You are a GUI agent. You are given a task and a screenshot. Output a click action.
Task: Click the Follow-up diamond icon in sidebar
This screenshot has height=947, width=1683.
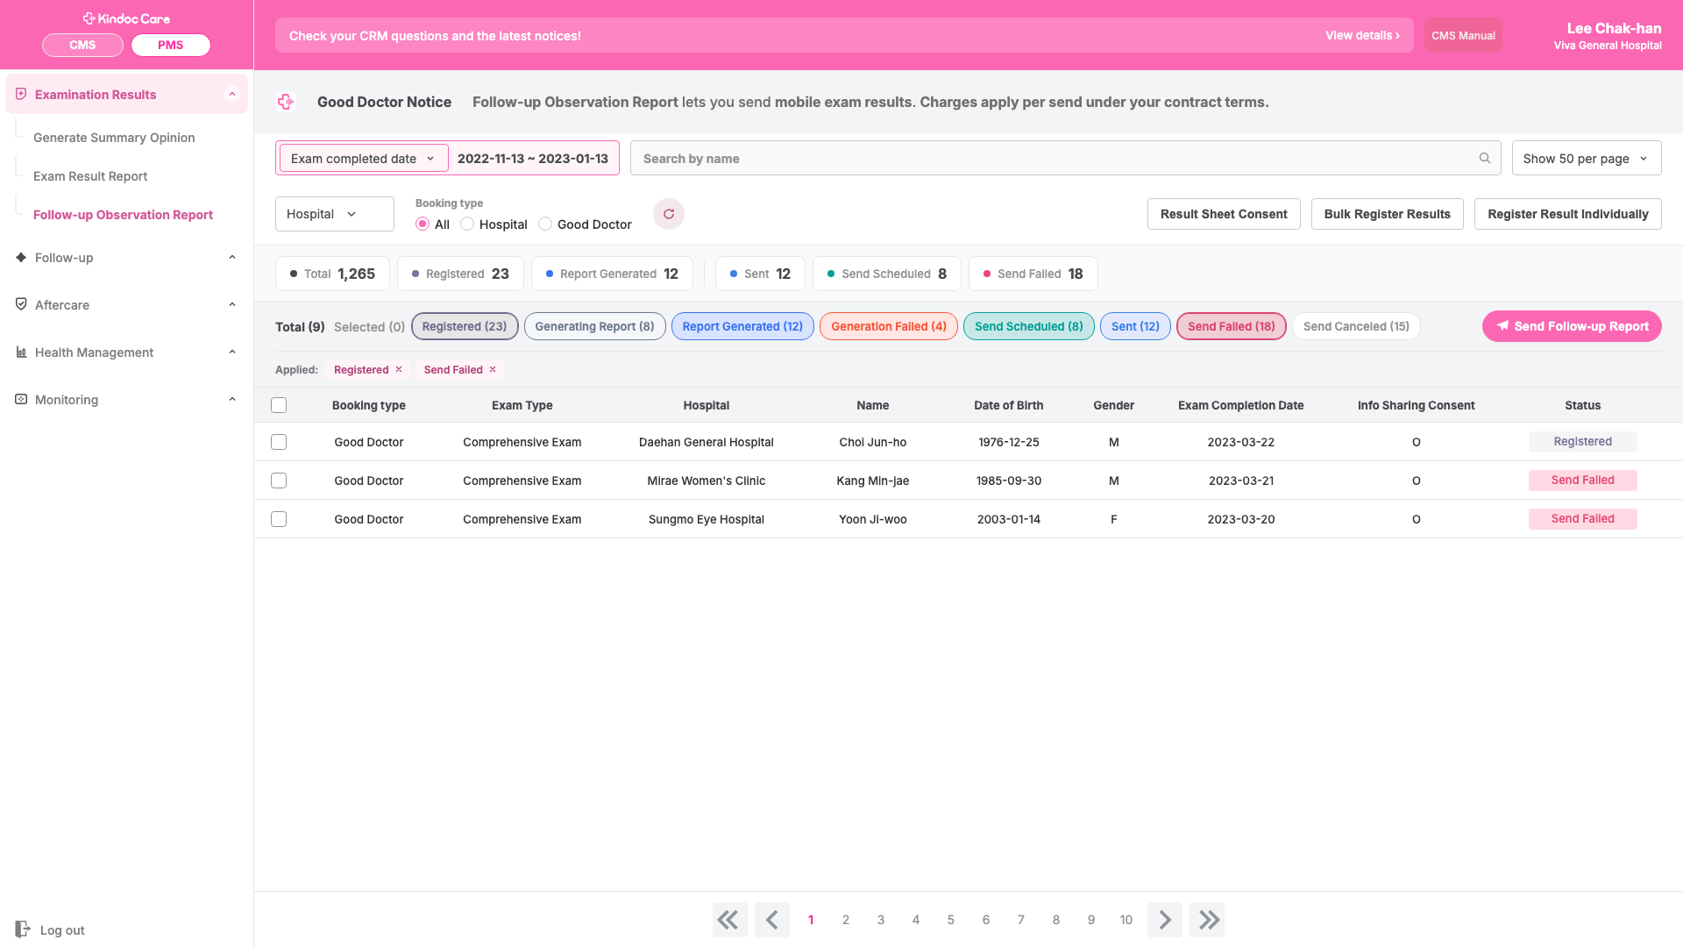(x=21, y=257)
